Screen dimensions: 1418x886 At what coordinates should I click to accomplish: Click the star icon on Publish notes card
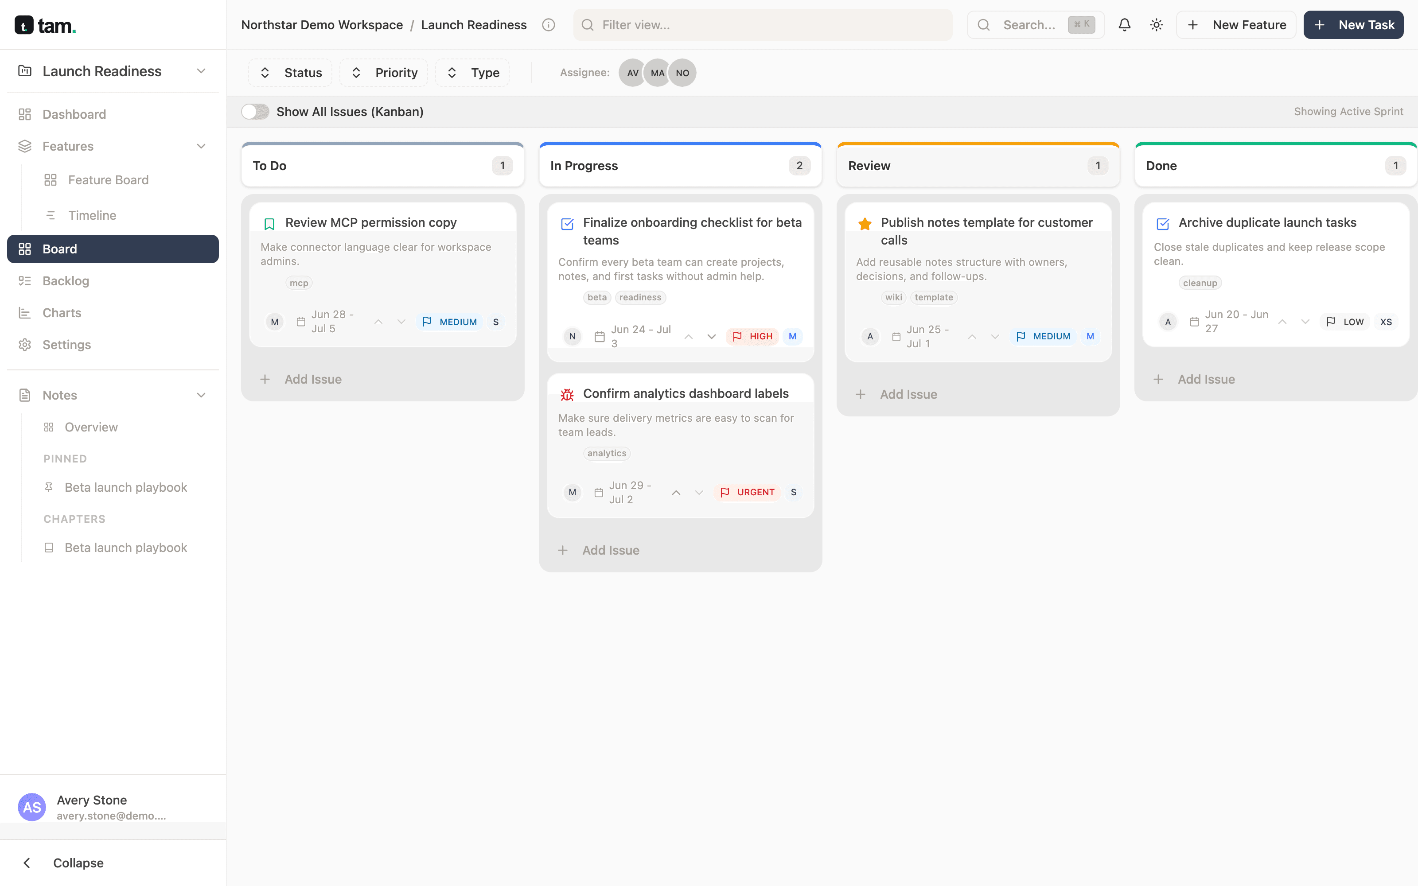(x=864, y=223)
